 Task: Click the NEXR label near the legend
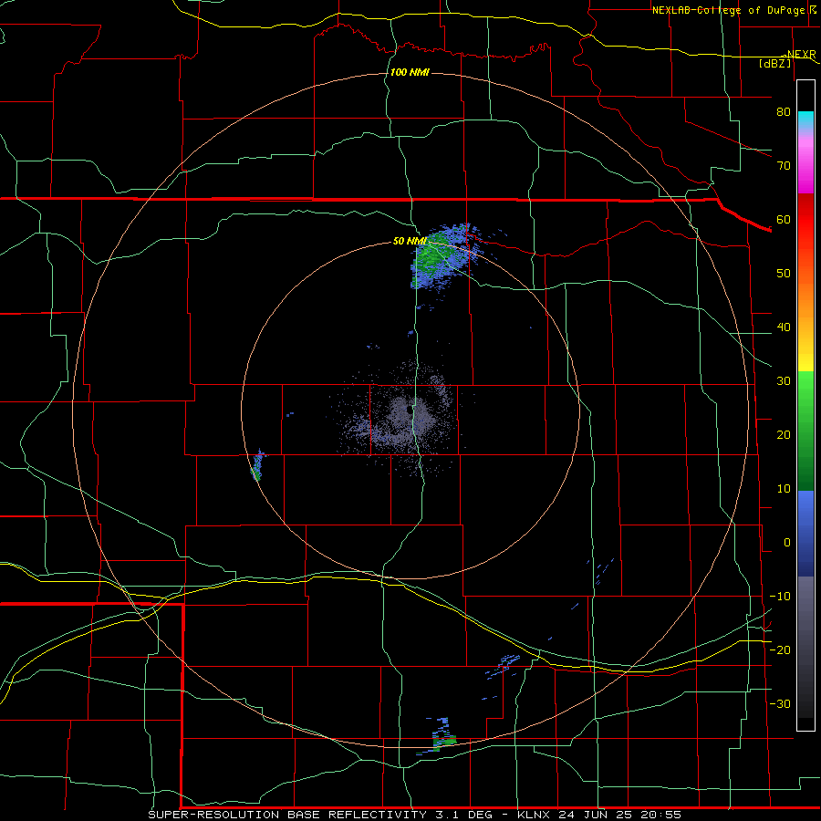(x=802, y=54)
